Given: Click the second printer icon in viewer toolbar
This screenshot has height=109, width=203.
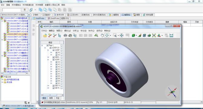Looking at the screenshot, I should [70, 35].
